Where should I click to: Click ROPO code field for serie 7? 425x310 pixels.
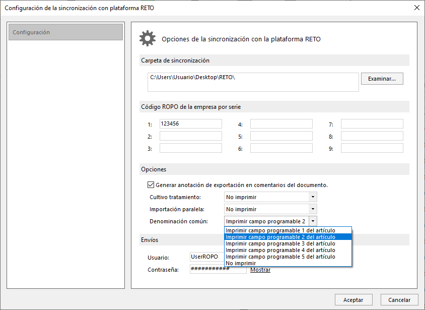[x=372, y=123]
